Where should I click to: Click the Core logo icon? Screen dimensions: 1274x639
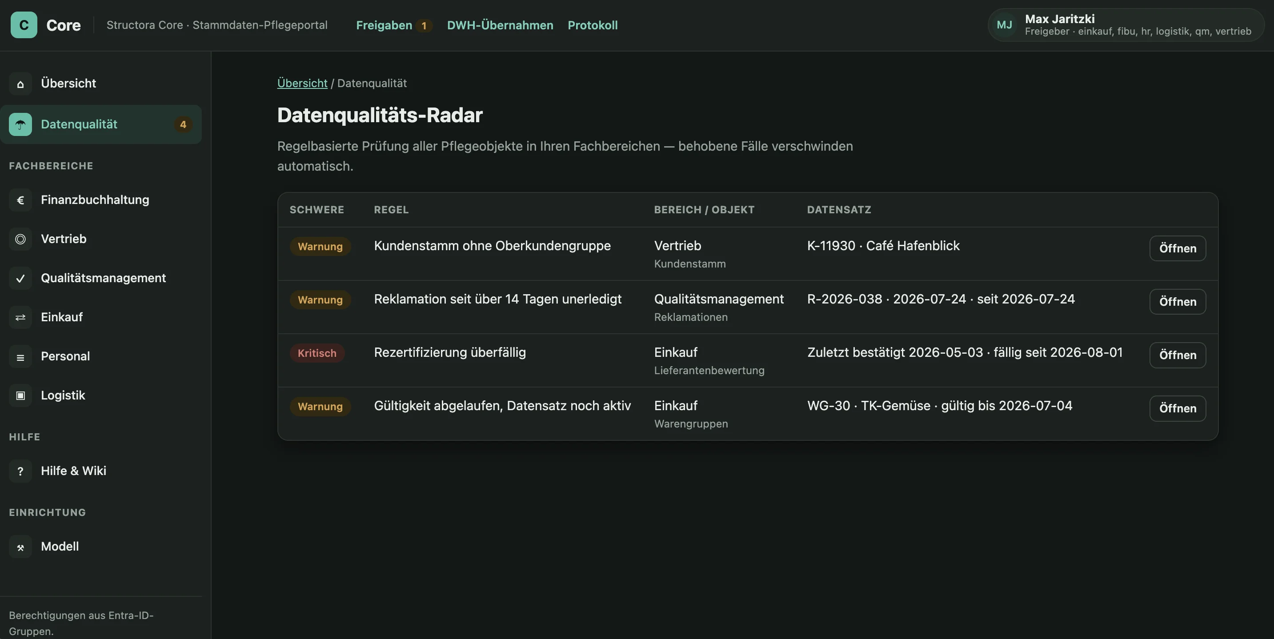coord(24,25)
